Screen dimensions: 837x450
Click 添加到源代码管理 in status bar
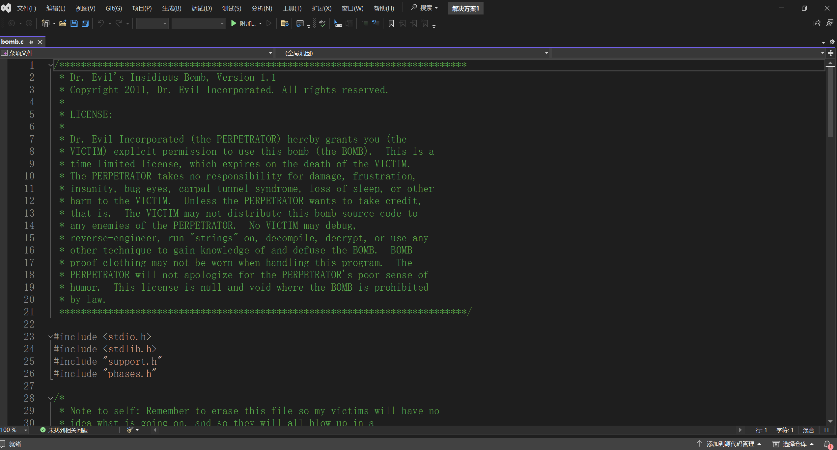730,444
